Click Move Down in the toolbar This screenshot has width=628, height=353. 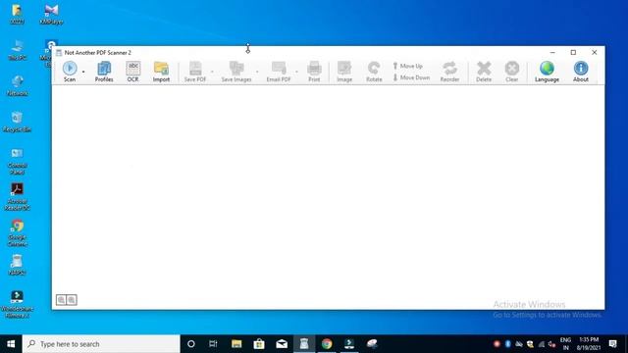(x=411, y=77)
